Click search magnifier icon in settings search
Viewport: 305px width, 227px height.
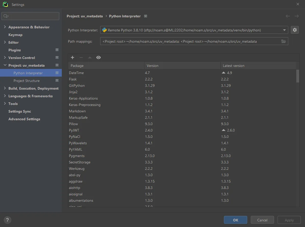[x=6, y=16]
